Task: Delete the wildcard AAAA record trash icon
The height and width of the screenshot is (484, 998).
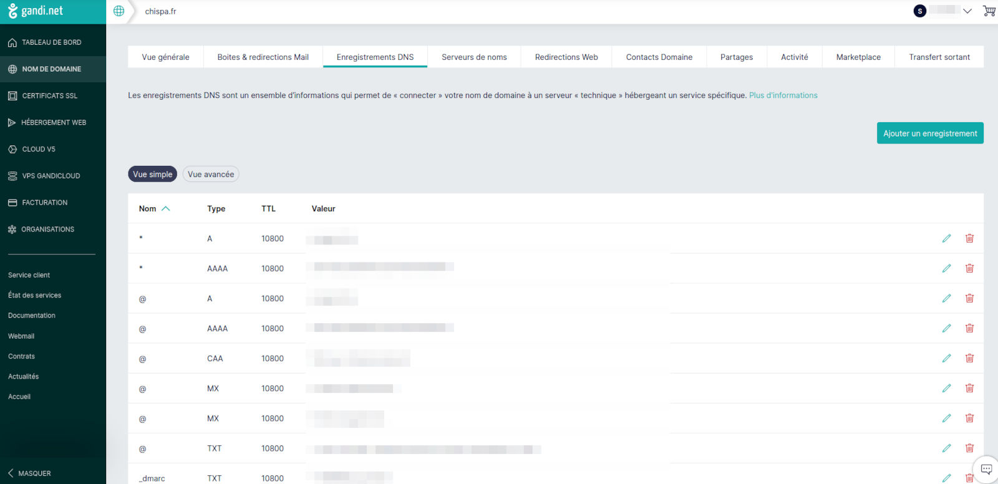Action: pyautogui.click(x=969, y=268)
